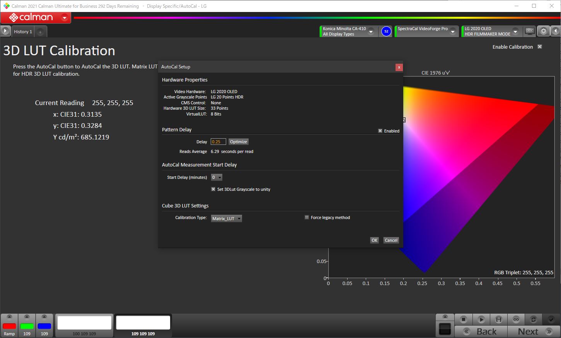The image size is (561, 338).
Task: Uncheck the Pattern Delay Enabled checkbox
Action: click(x=380, y=131)
